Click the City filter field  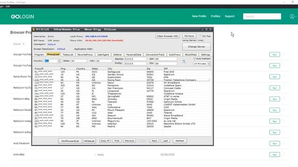tap(104, 61)
